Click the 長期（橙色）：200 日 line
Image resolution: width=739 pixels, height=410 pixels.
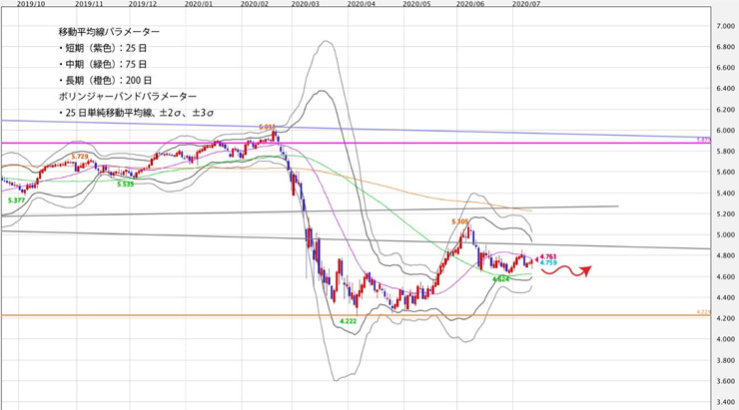[x=105, y=80]
